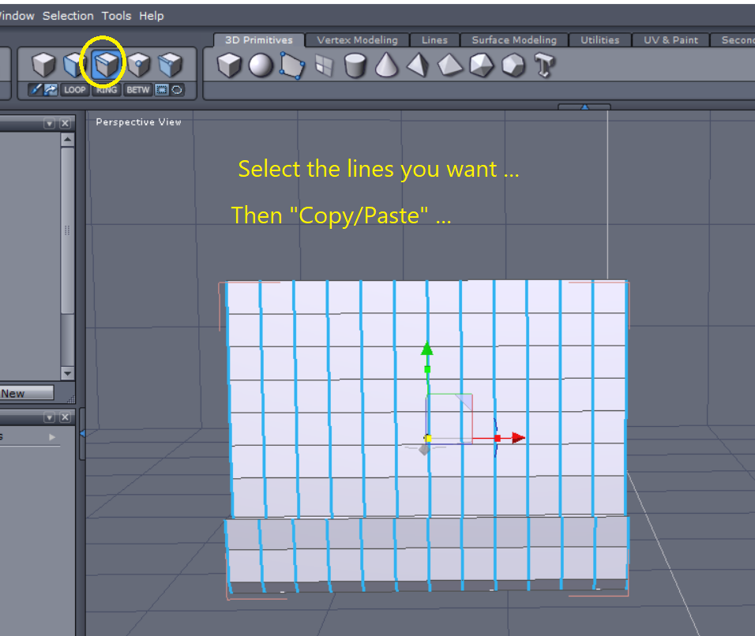The image size is (755, 636).
Task: Collapse the toolbar with top blue triangle
Action: tap(584, 107)
